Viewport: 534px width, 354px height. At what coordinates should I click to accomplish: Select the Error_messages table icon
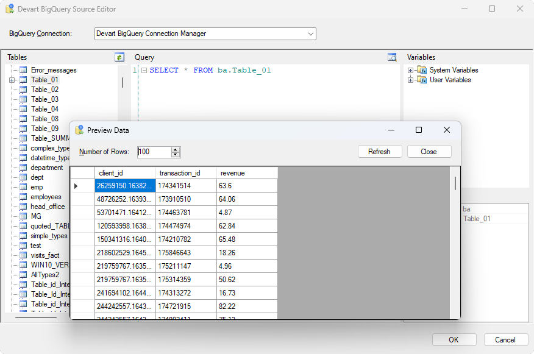[23, 70]
